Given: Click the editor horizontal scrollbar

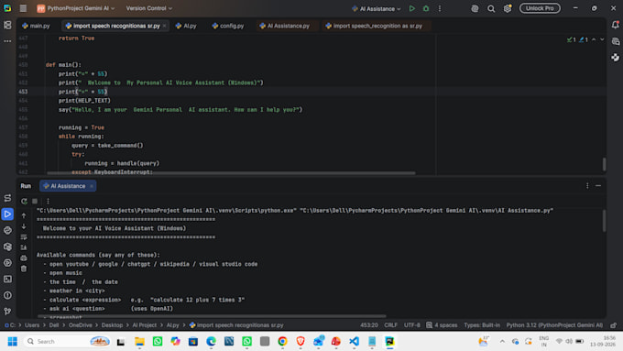Looking at the screenshot, I should pos(231,173).
